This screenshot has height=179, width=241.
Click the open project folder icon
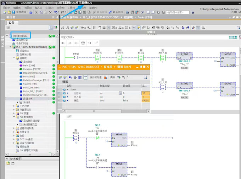coord(9,12)
